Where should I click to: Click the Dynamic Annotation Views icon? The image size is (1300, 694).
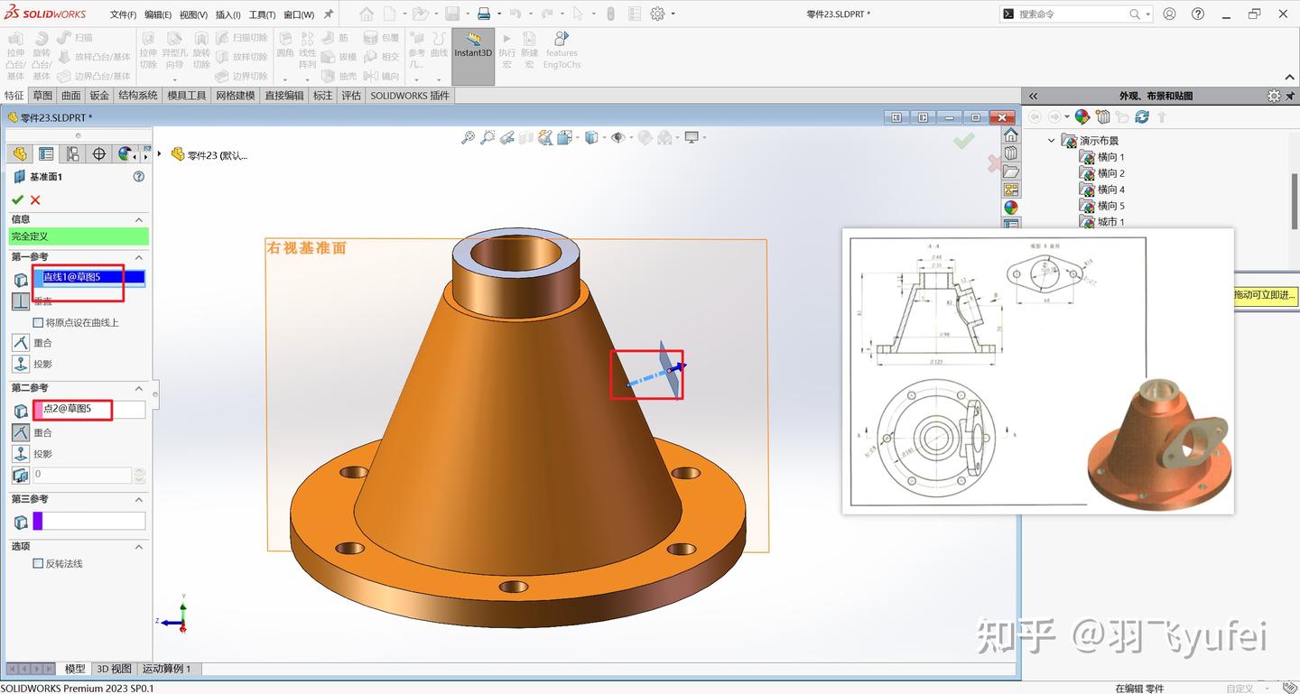click(545, 137)
